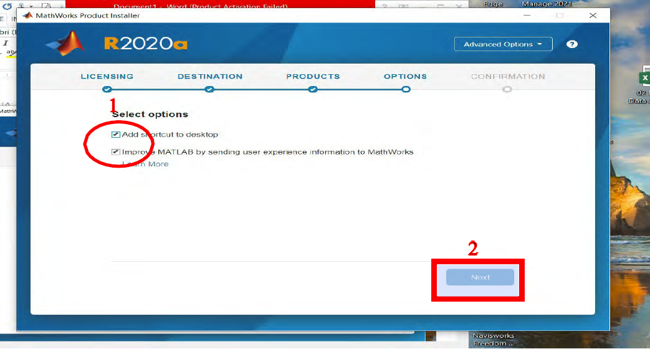The image size is (650, 349).
Task: Select the OPTIONS step label
Action: (x=405, y=77)
